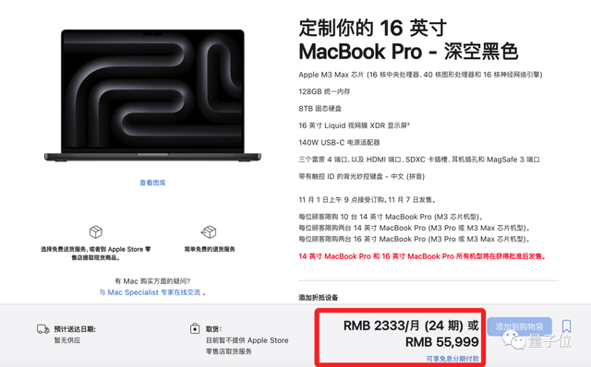Click the easy returns box icon
The image size is (591, 367).
(x=209, y=231)
